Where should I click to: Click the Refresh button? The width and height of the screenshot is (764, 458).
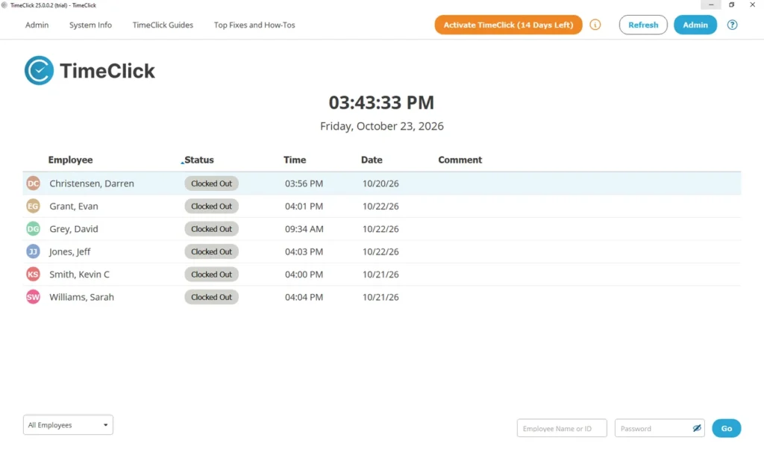click(x=643, y=25)
